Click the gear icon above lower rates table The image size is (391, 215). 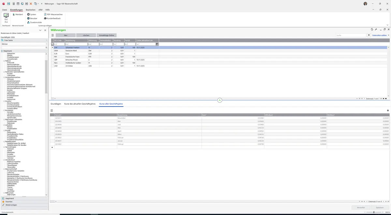(x=388, y=110)
